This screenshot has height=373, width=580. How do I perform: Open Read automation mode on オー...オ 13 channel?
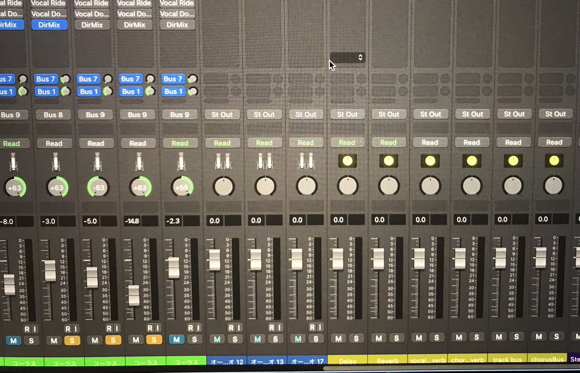click(264, 143)
